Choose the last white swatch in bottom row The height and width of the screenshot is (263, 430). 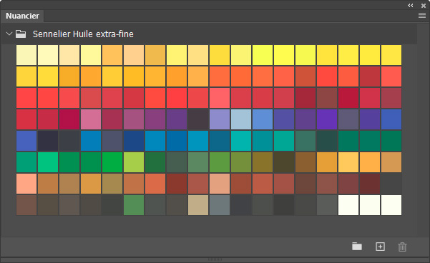point(391,205)
